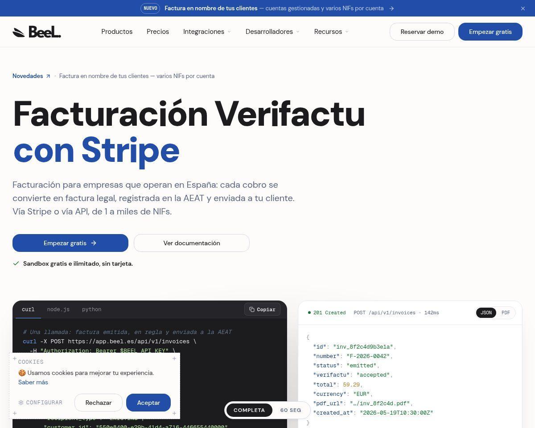Click the "F-2026-0042" number value
This screenshot has height=428, width=535.
(368, 356)
